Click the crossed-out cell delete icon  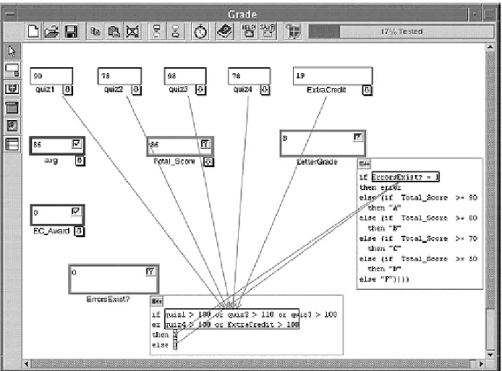click(132, 31)
